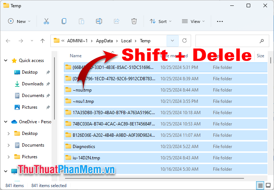
Task: Go up one folder level
Action: (x=42, y=41)
